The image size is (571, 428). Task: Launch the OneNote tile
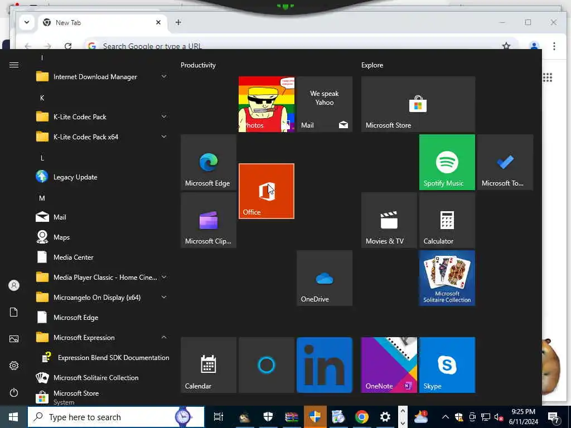click(389, 365)
